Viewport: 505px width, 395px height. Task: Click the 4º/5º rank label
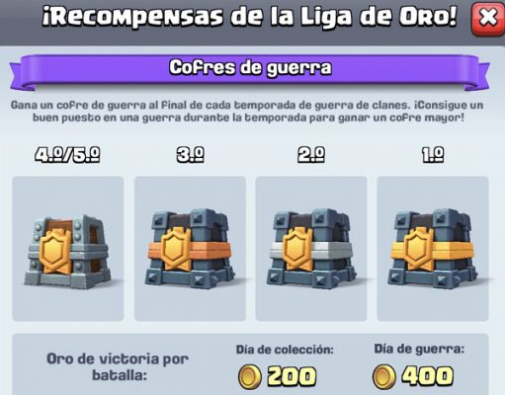pyautogui.click(x=67, y=154)
